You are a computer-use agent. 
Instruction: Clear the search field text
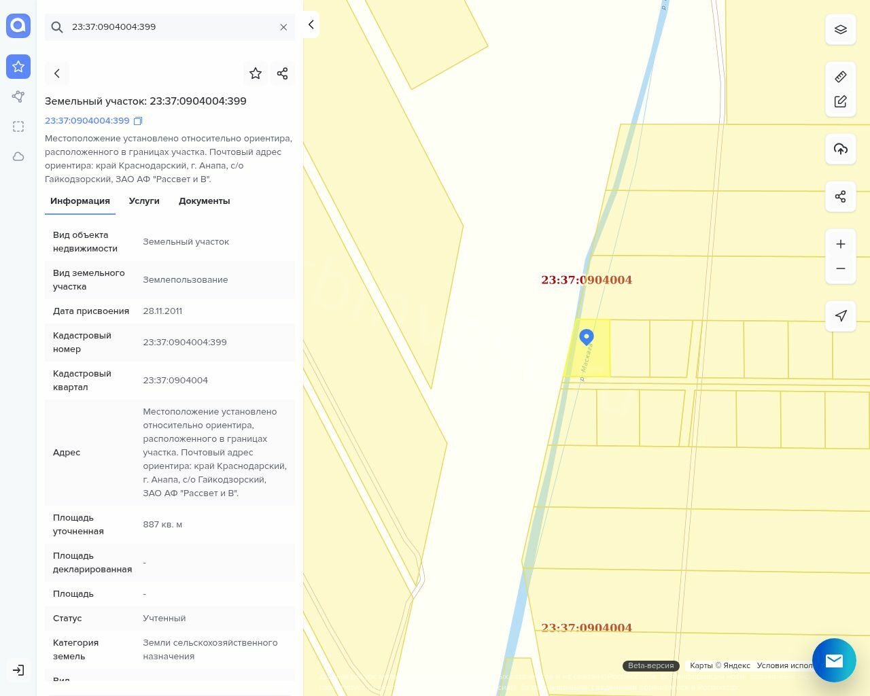point(283,27)
